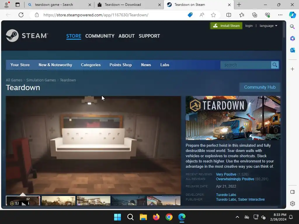Select the fifth screenshot thumbnail

[164, 201]
